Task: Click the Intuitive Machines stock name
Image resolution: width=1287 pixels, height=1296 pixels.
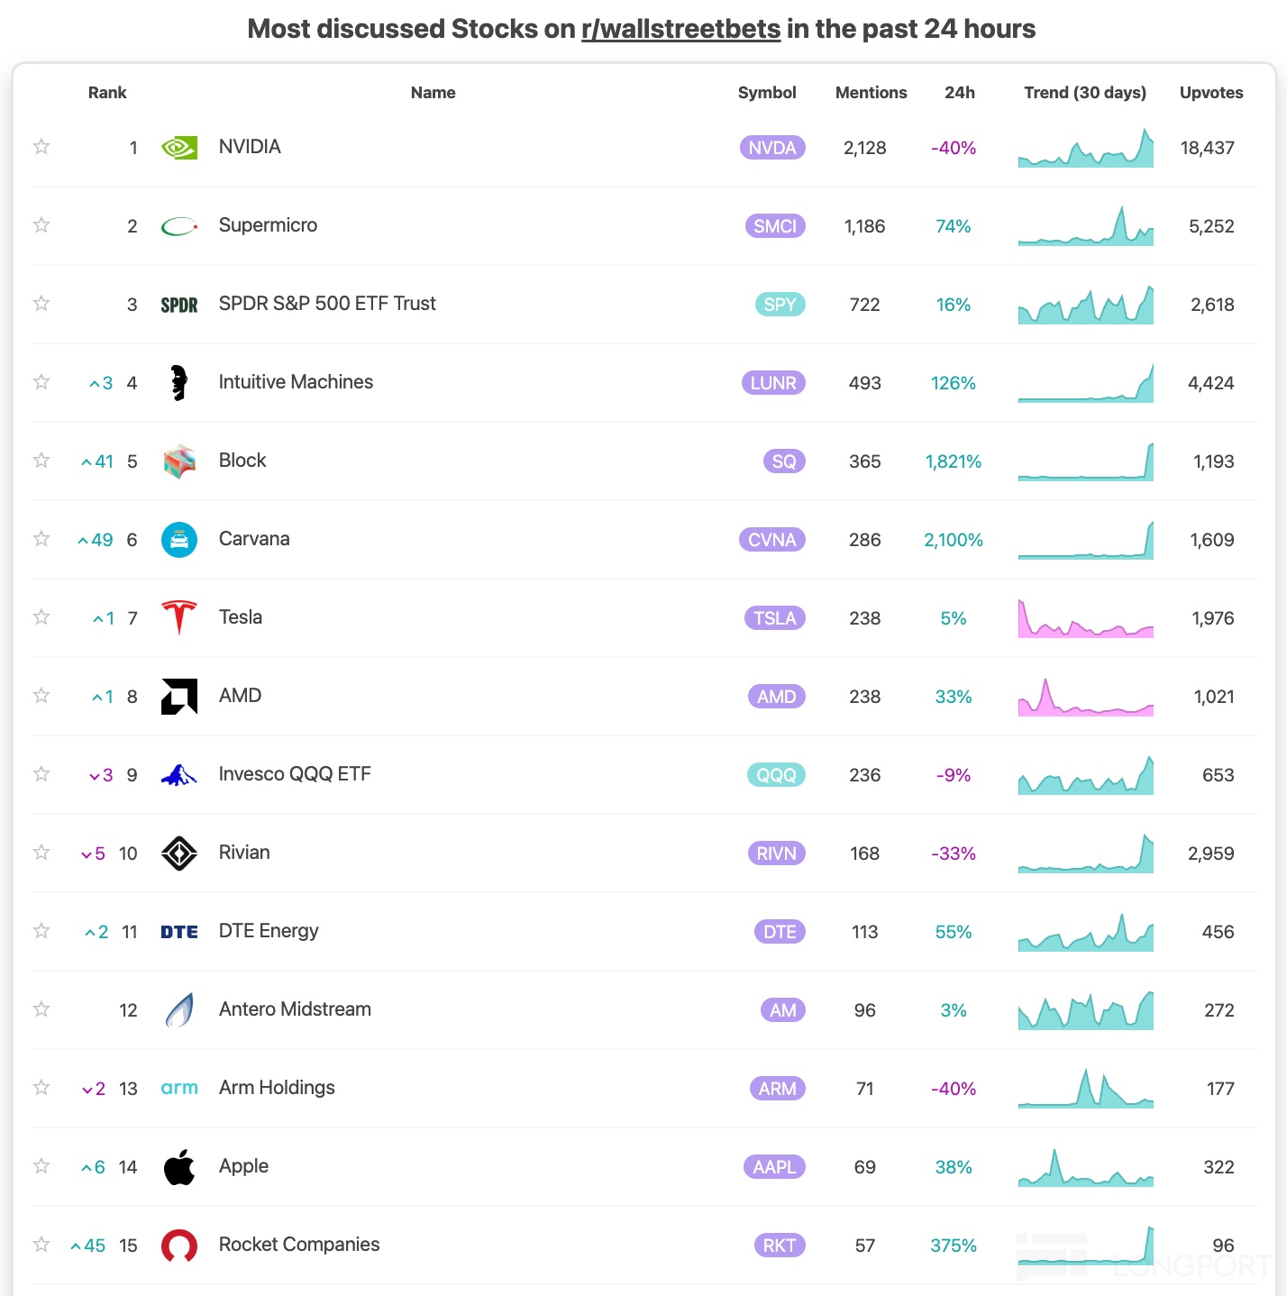Action: (x=296, y=382)
